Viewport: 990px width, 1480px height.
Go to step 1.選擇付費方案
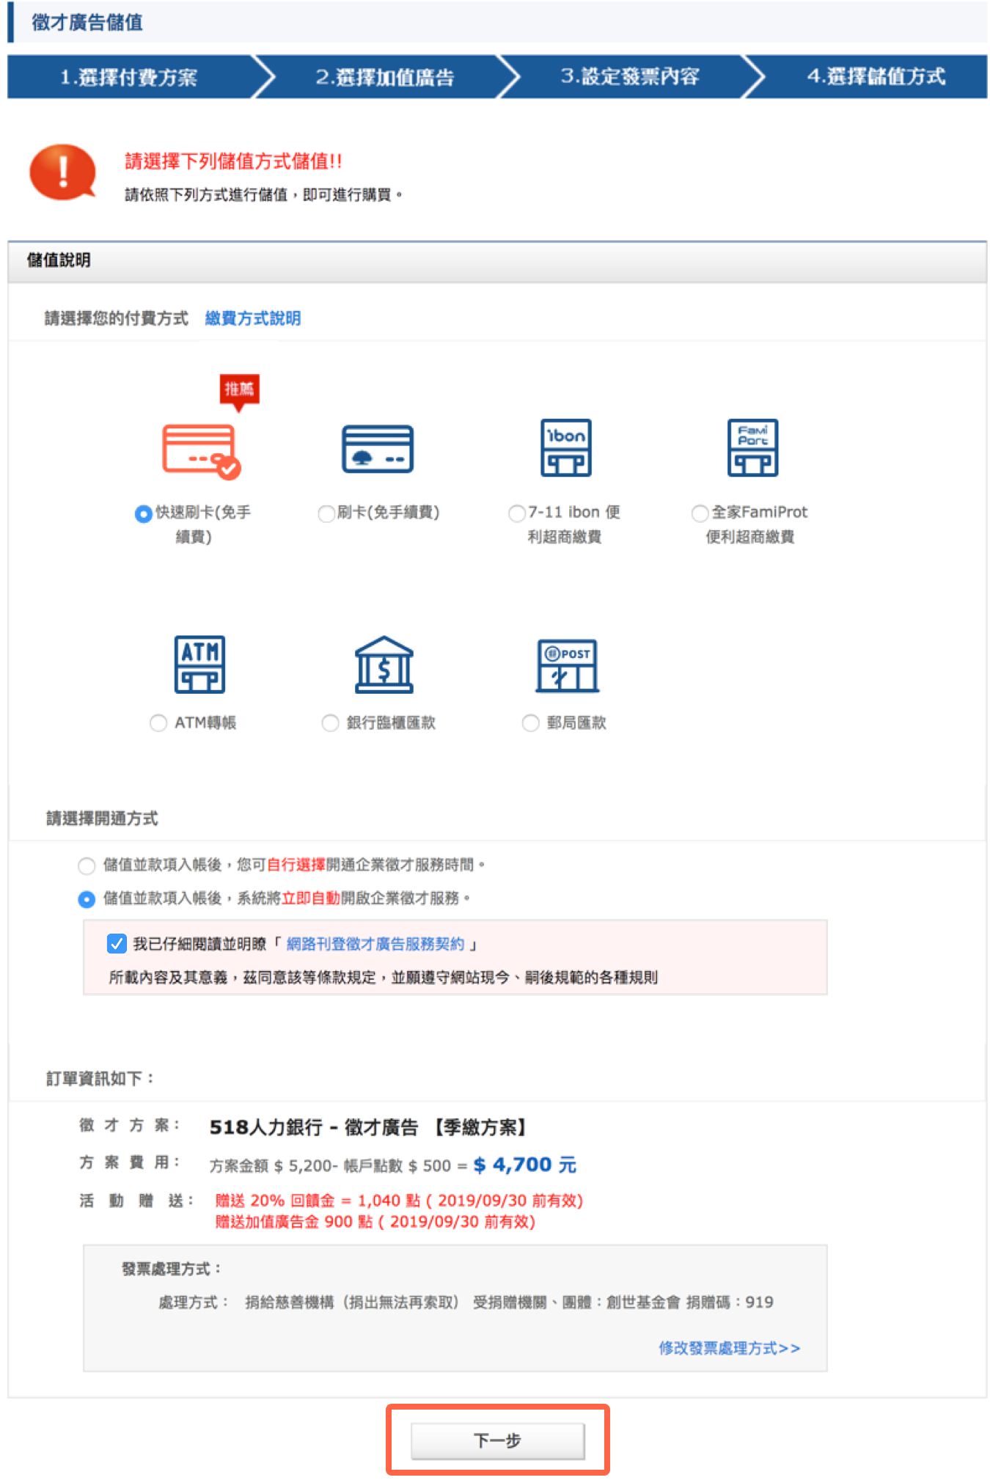(130, 76)
